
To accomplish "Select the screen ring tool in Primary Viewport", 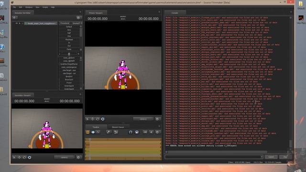I will [x=103, y=119].
